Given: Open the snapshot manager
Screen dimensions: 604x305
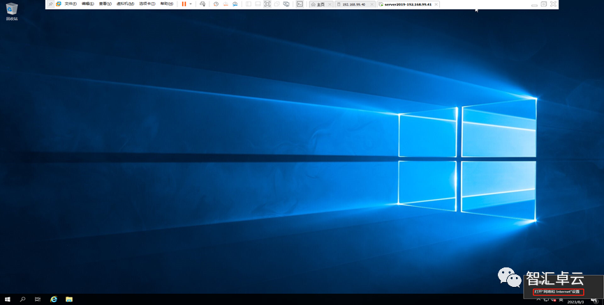Looking at the screenshot, I should click(235, 4).
